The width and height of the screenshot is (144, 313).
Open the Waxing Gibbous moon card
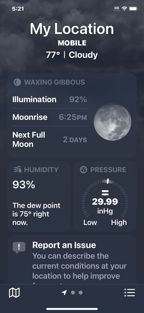(x=72, y=116)
